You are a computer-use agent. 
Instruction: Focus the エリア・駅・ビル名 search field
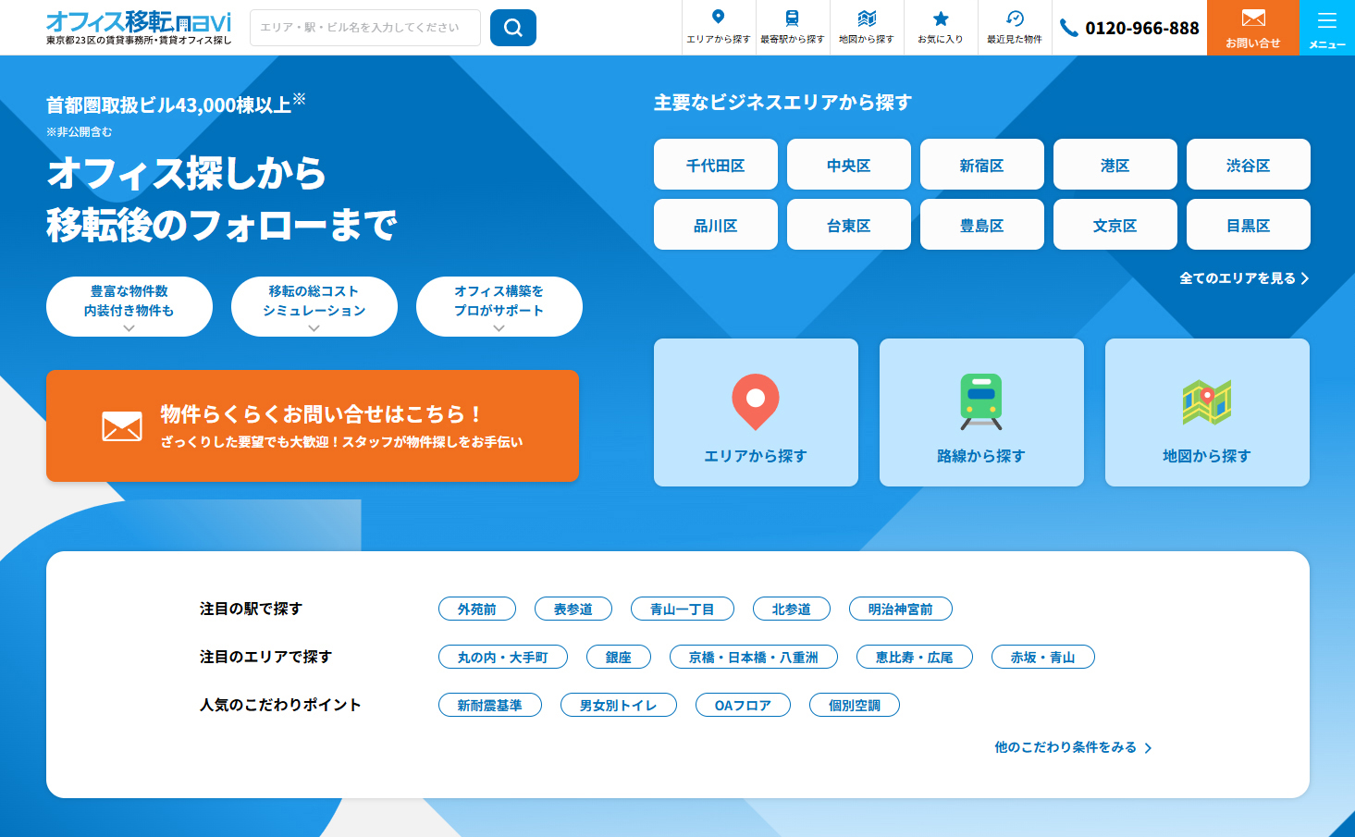(x=365, y=28)
